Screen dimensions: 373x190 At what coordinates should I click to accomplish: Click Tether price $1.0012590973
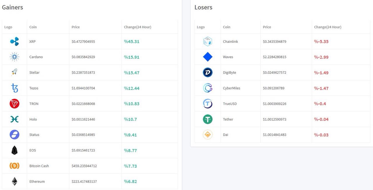click(x=275, y=119)
